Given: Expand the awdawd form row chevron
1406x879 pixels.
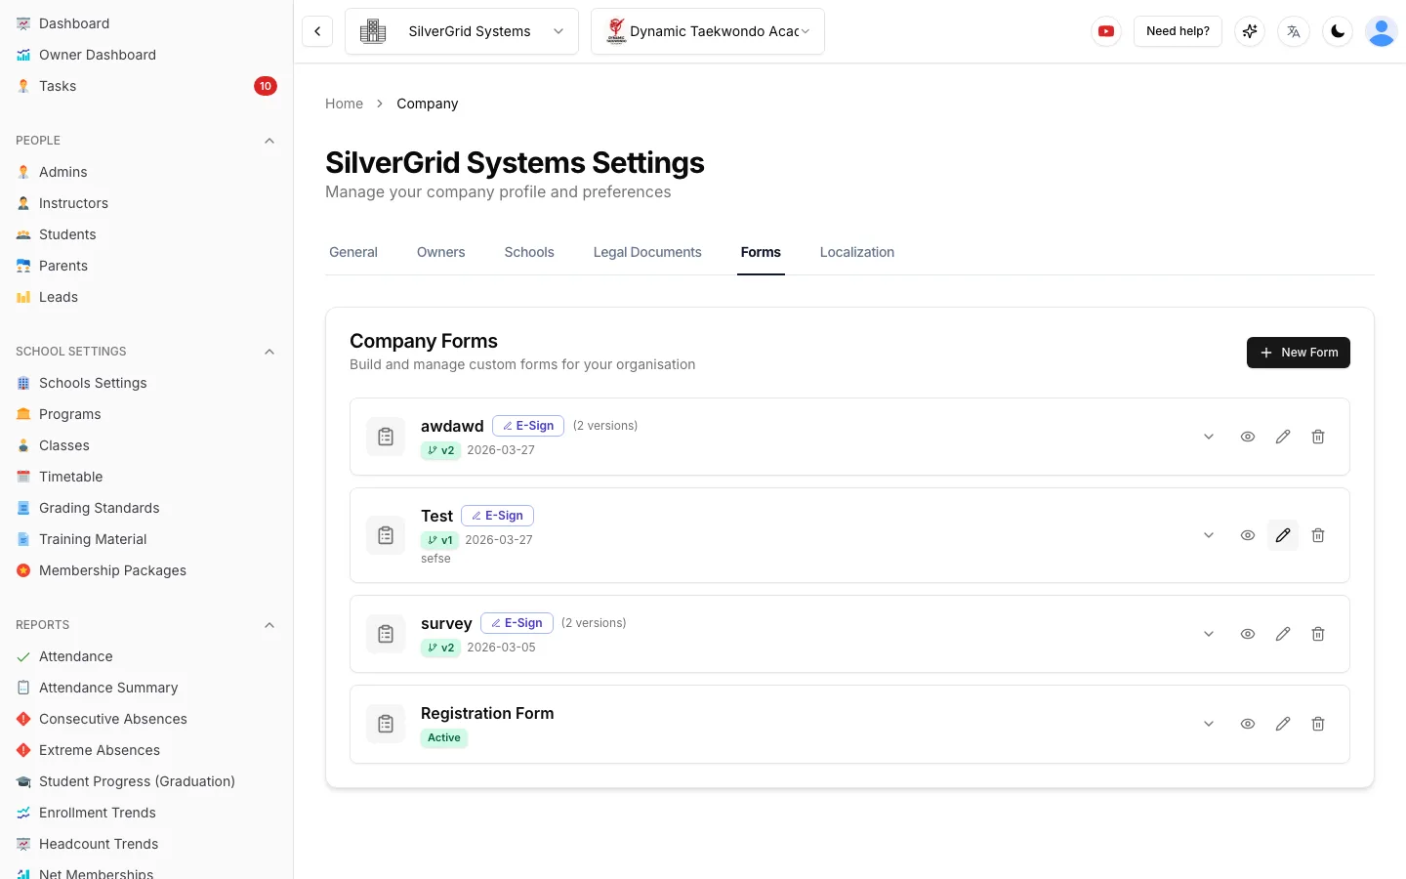Looking at the screenshot, I should tap(1209, 437).
